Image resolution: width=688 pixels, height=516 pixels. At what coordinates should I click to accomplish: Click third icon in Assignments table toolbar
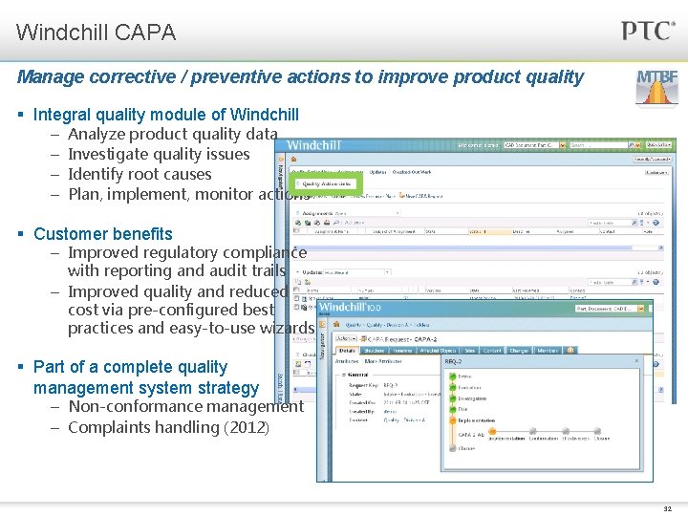click(317, 223)
